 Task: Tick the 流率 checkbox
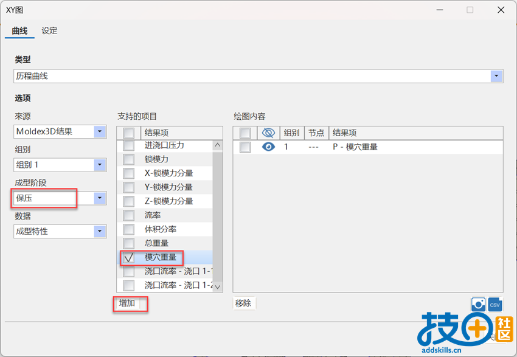(128, 215)
